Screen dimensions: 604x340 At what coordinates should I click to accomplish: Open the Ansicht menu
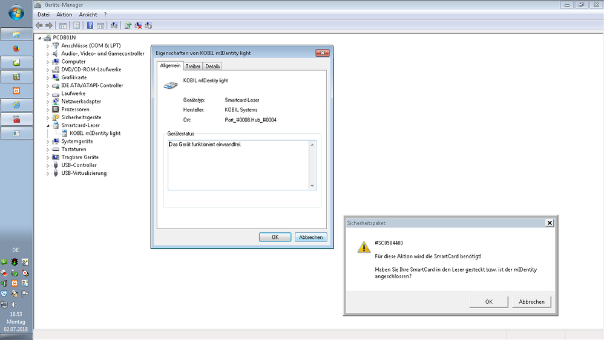point(88,15)
